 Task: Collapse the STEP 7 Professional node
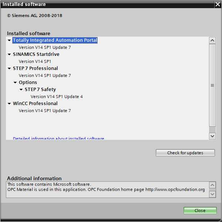tap(9, 68)
